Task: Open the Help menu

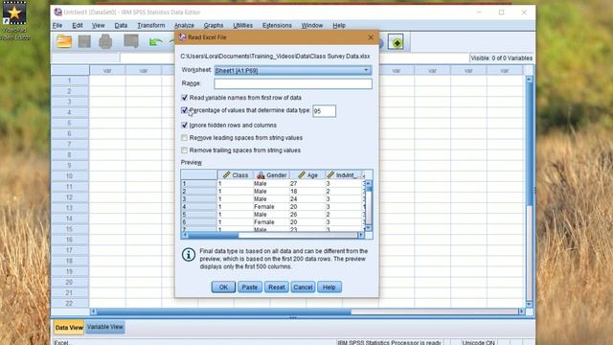Action: click(x=339, y=26)
